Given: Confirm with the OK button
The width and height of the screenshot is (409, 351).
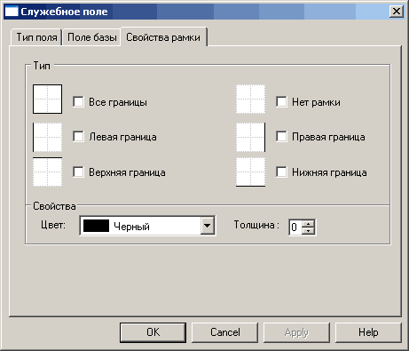Looking at the screenshot, I should [x=153, y=332].
